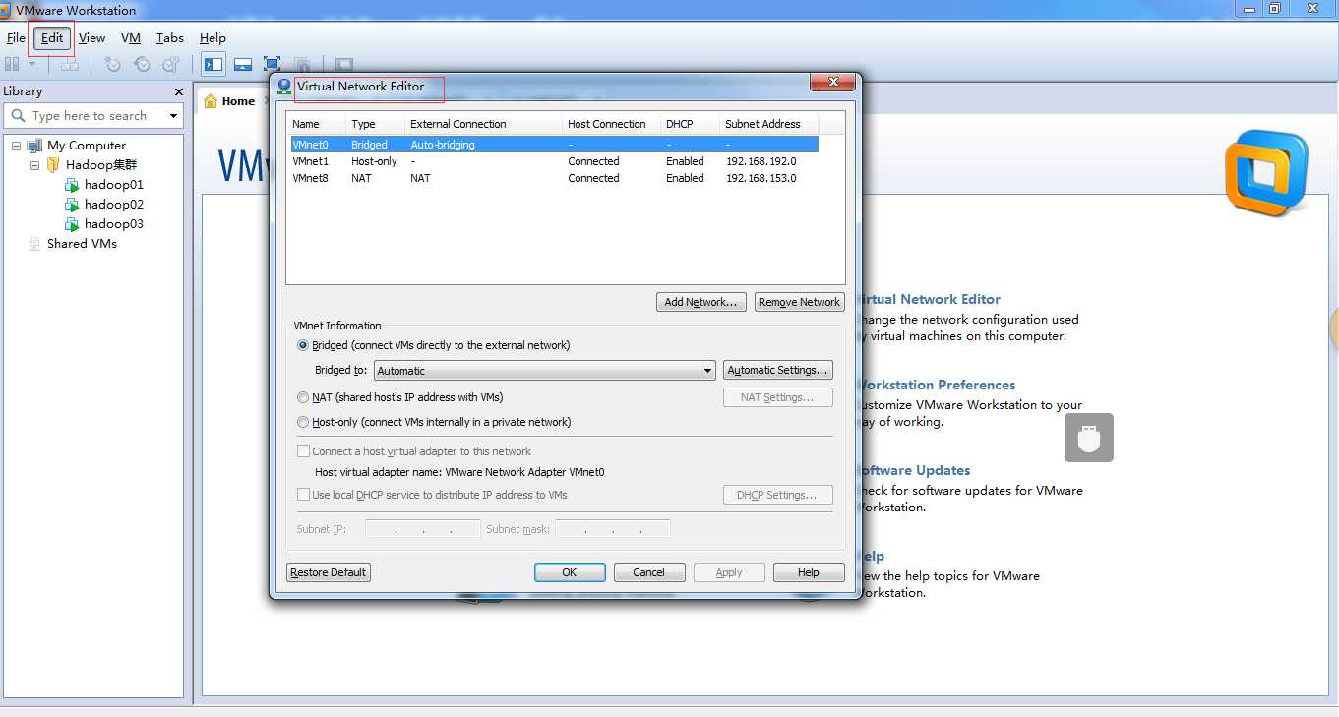Switch to the Home tab label
This screenshot has width=1339, height=717.
[x=238, y=101]
